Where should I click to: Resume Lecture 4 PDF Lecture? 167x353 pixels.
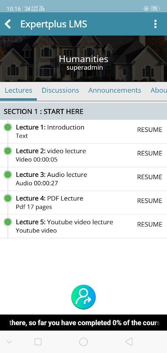pos(150,201)
